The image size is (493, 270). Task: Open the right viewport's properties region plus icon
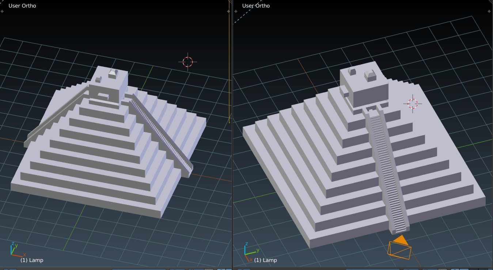[x=489, y=11]
